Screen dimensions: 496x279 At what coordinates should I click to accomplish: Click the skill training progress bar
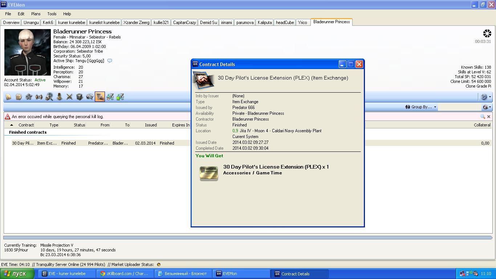[248, 238]
